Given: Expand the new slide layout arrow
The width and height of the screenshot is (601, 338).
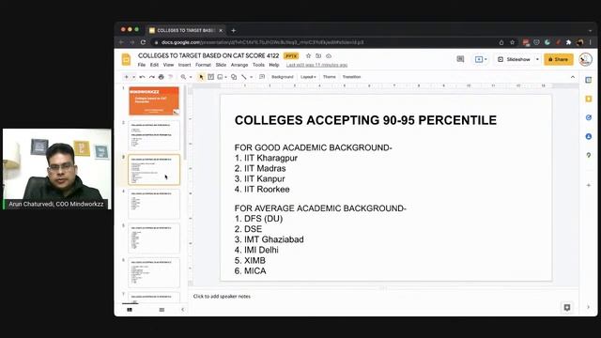Looking at the screenshot, I should 133,77.
